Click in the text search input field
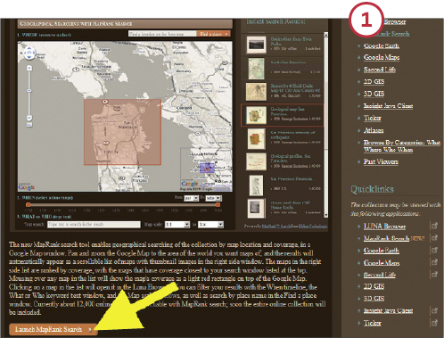444x338 pixels. (94, 225)
